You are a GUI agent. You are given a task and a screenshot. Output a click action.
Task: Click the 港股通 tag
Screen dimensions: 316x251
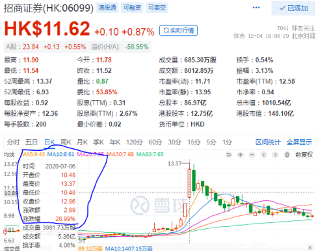[x=107, y=8]
